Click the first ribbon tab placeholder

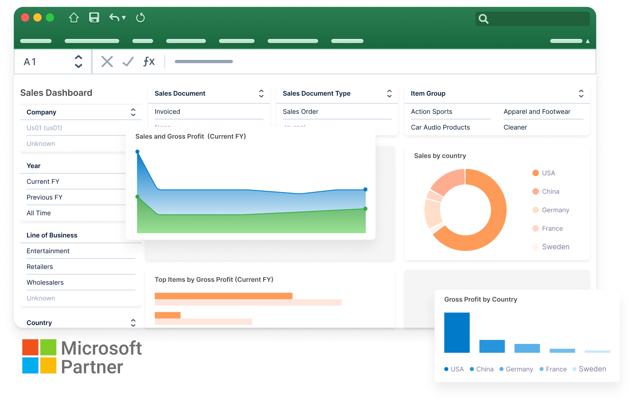coord(36,41)
